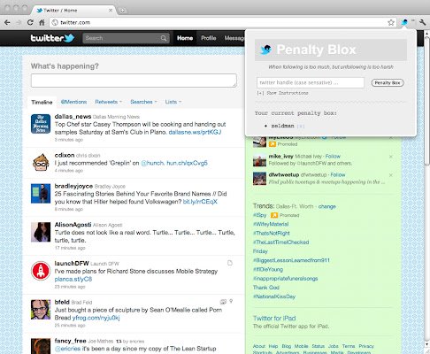The width and height of the screenshot is (430, 354).
Task: Focus the twitter handle input field
Action: pos(311,82)
